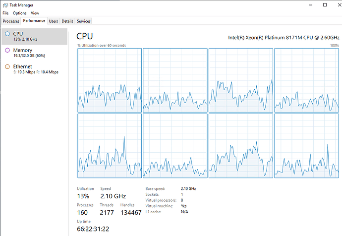Screen dimensions: 342x236
Task: Switch to the Services tab
Action: point(83,21)
